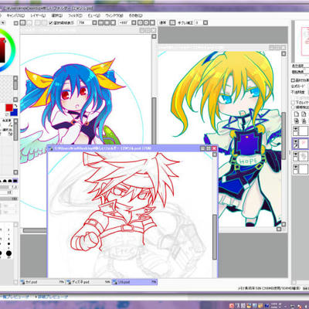This screenshot has width=309, height=309.
Task: Rotate the canvas counterclockwise
Action: click(x=141, y=23)
